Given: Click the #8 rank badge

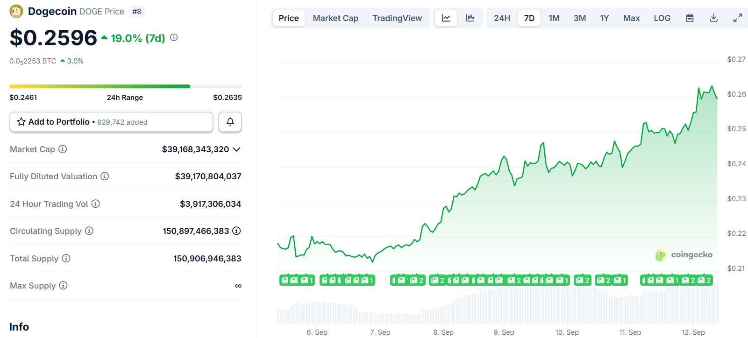Looking at the screenshot, I should point(137,11).
